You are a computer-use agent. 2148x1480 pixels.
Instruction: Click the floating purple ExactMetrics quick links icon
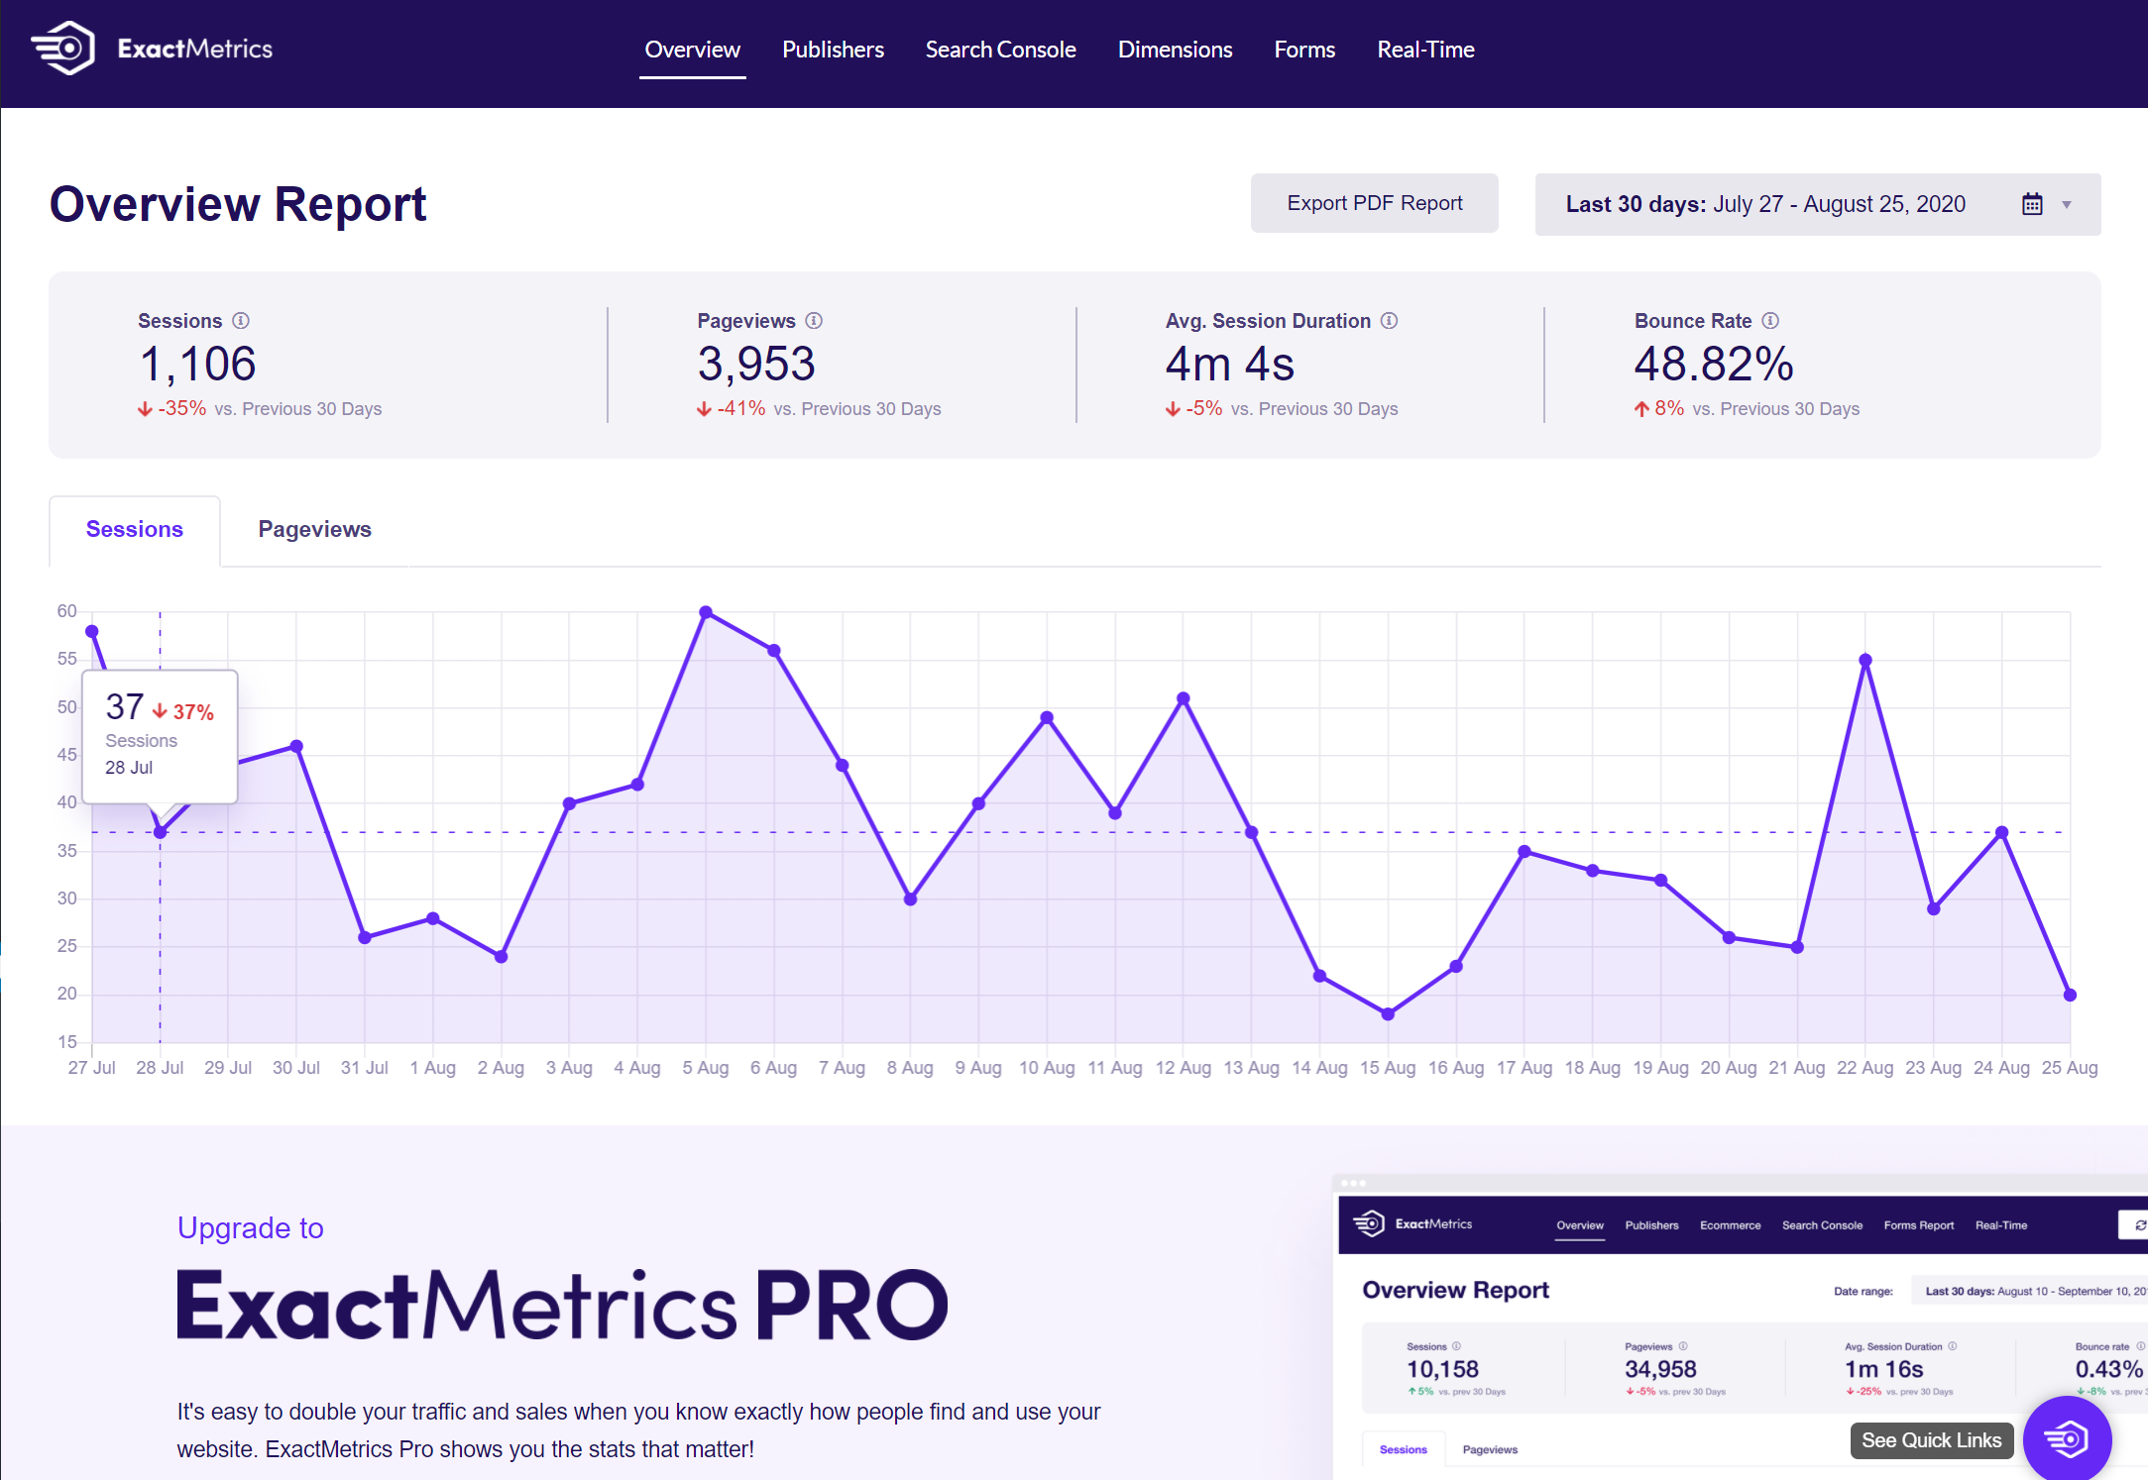[2067, 1438]
